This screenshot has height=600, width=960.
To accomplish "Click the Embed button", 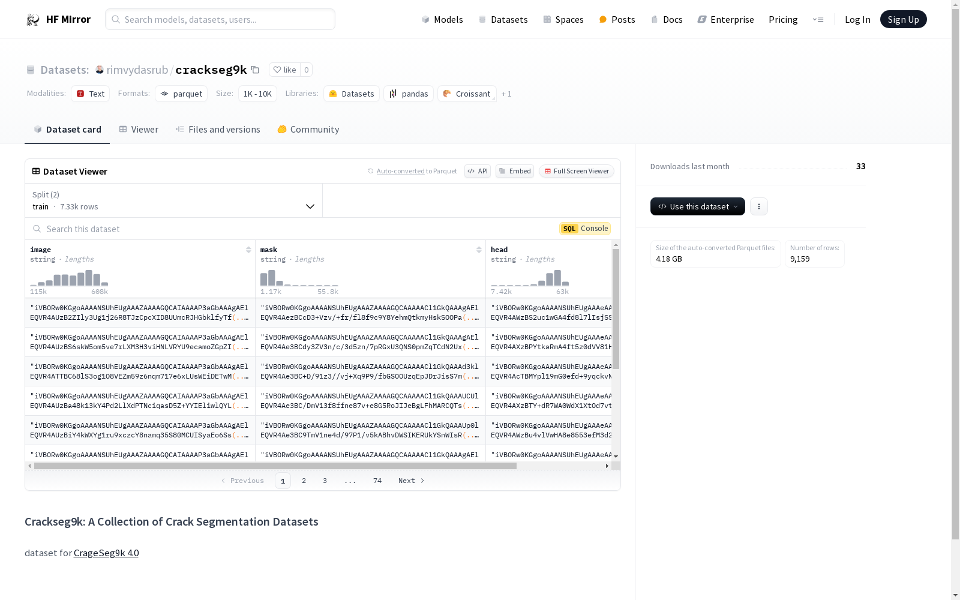I will 515,172.
